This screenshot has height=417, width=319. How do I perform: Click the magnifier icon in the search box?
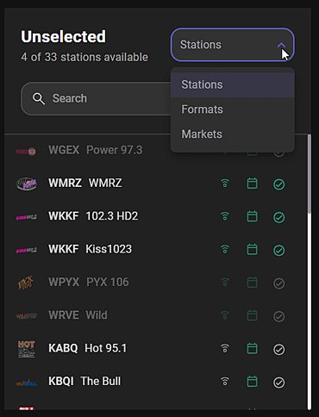click(39, 98)
